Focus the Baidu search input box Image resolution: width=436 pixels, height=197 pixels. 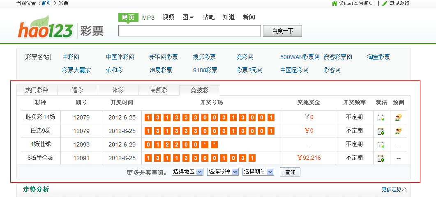pyautogui.click(x=189, y=31)
